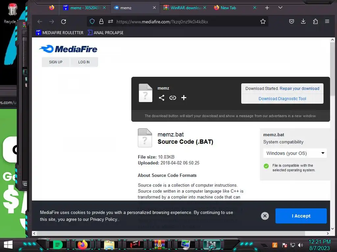Click the Firefox taskbar icon

pyautogui.click(x=82, y=245)
